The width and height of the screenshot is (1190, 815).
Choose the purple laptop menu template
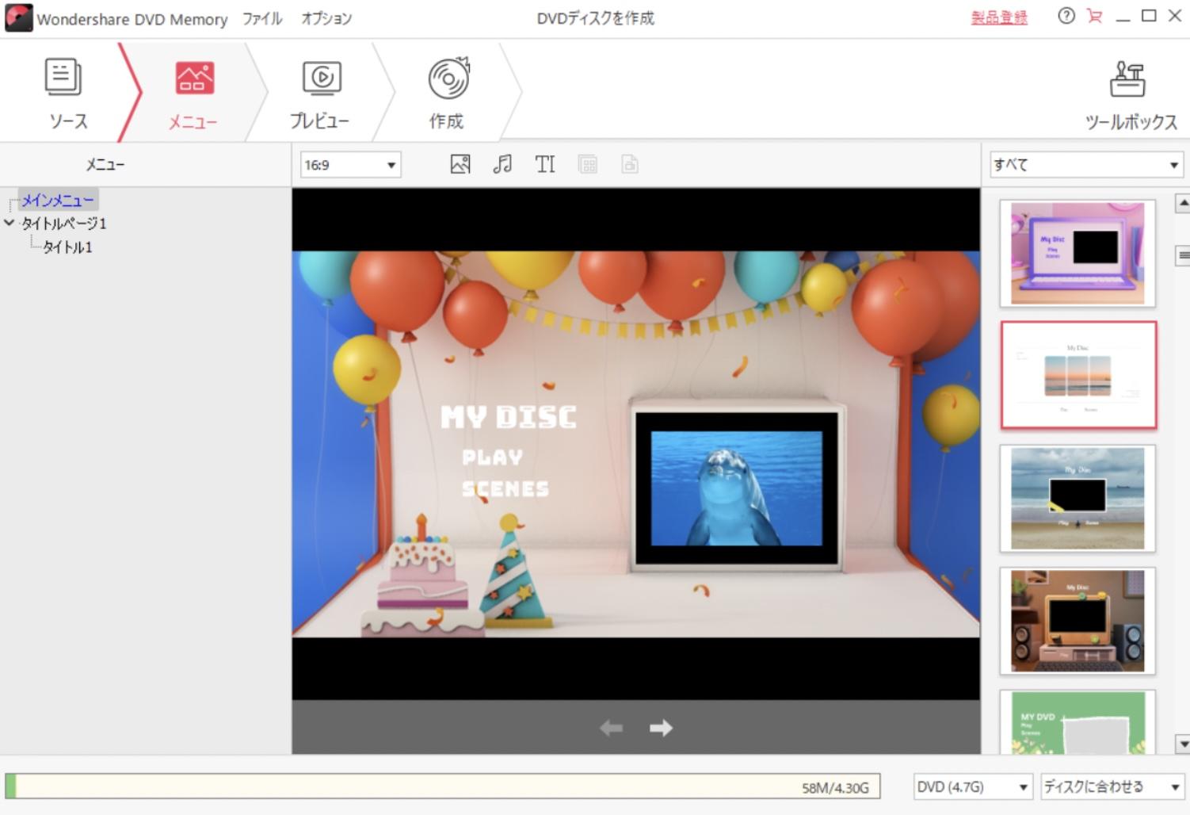point(1077,253)
